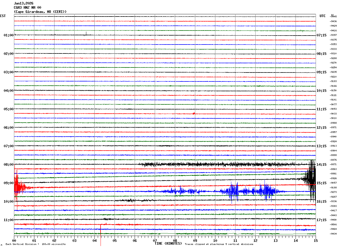338x248 pixels.
Task: Click the 06:00 CST row label
Action: click(9, 128)
